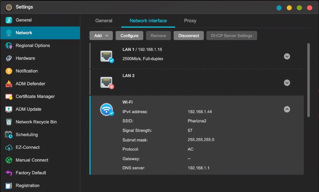Click the Settings gear icon in title bar
This screenshot has width=319, height=192.
[x=9, y=7]
